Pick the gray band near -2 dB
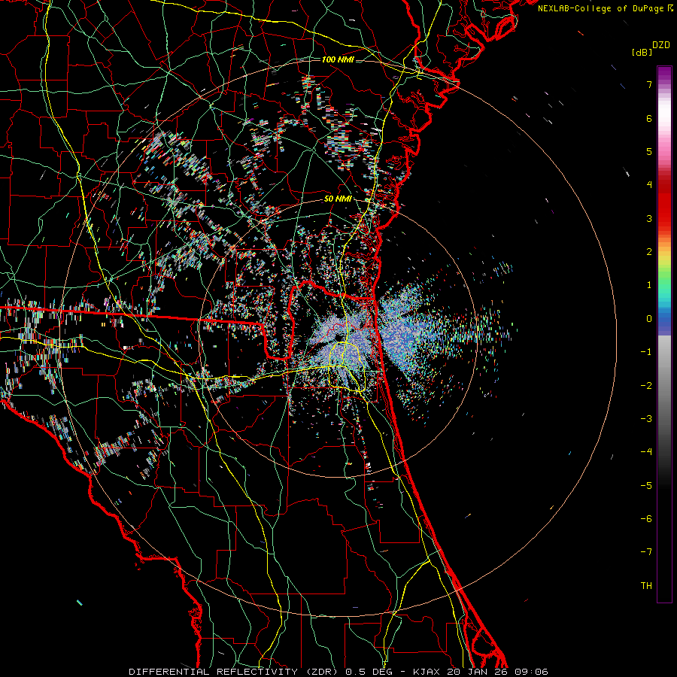Image resolution: width=677 pixels, height=677 pixels. pos(664,386)
